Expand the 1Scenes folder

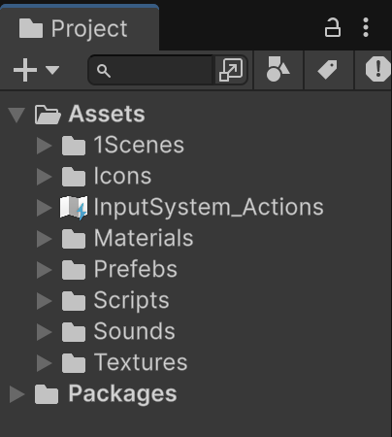pos(44,146)
